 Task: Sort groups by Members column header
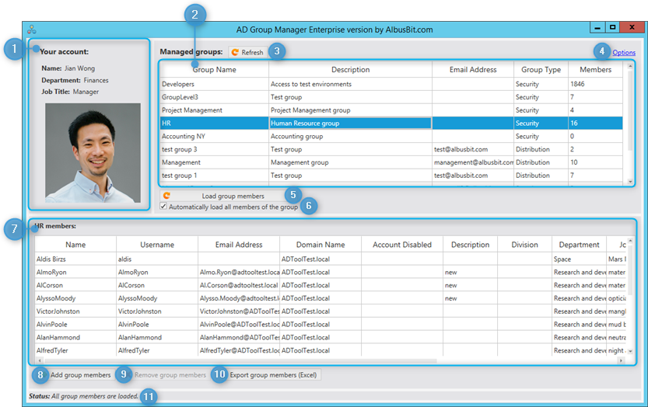point(596,69)
